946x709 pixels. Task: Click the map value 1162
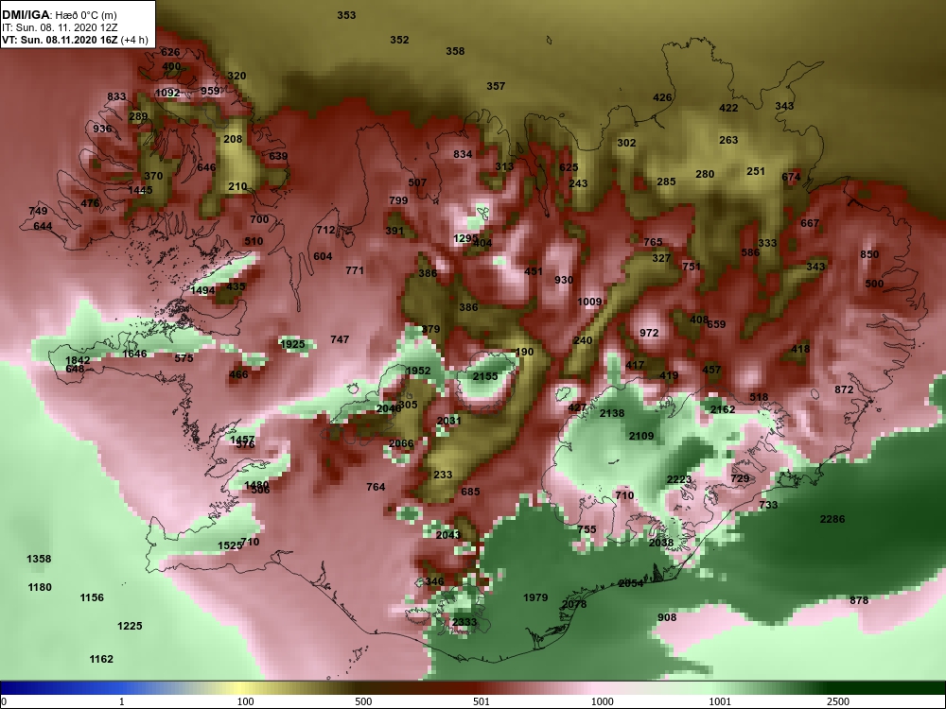101,659
